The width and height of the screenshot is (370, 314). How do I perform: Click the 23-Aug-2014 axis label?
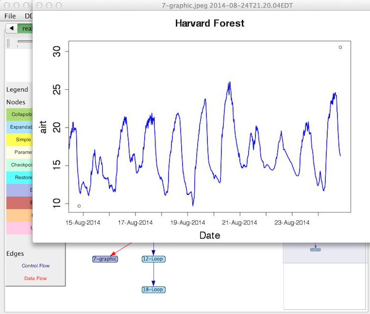click(292, 223)
